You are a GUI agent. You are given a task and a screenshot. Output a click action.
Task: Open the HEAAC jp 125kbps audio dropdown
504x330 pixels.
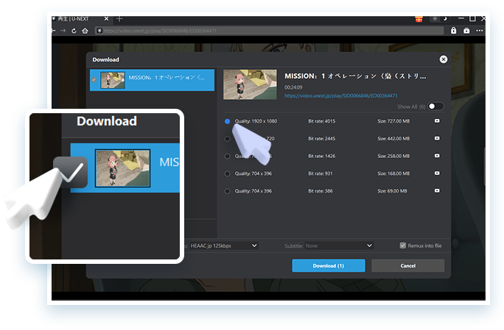click(x=224, y=245)
